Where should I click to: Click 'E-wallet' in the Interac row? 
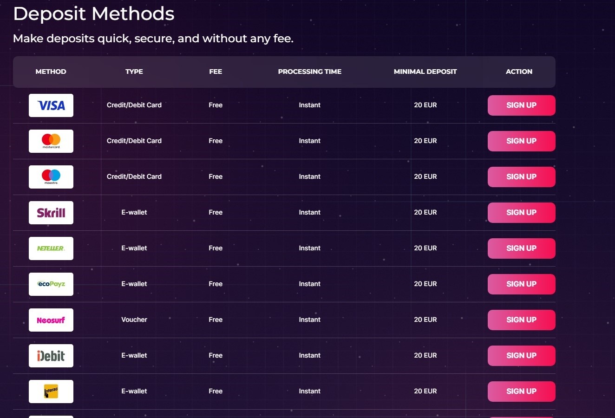[134, 391]
